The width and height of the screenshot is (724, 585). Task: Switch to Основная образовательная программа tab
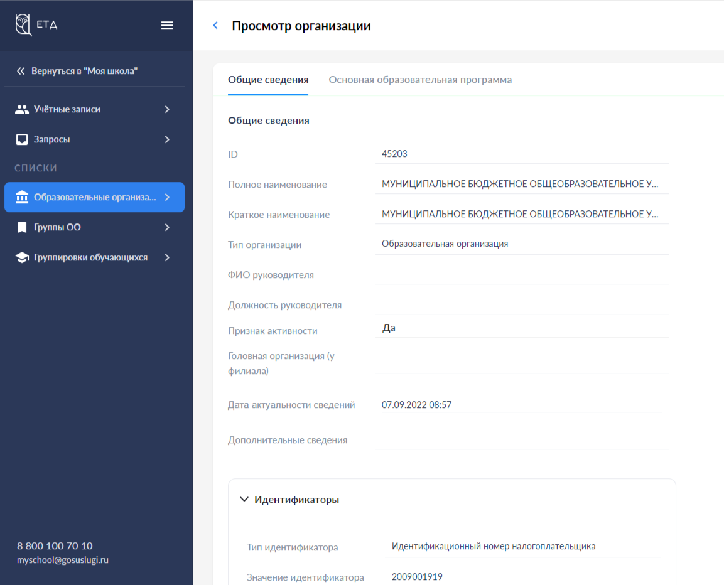(420, 80)
